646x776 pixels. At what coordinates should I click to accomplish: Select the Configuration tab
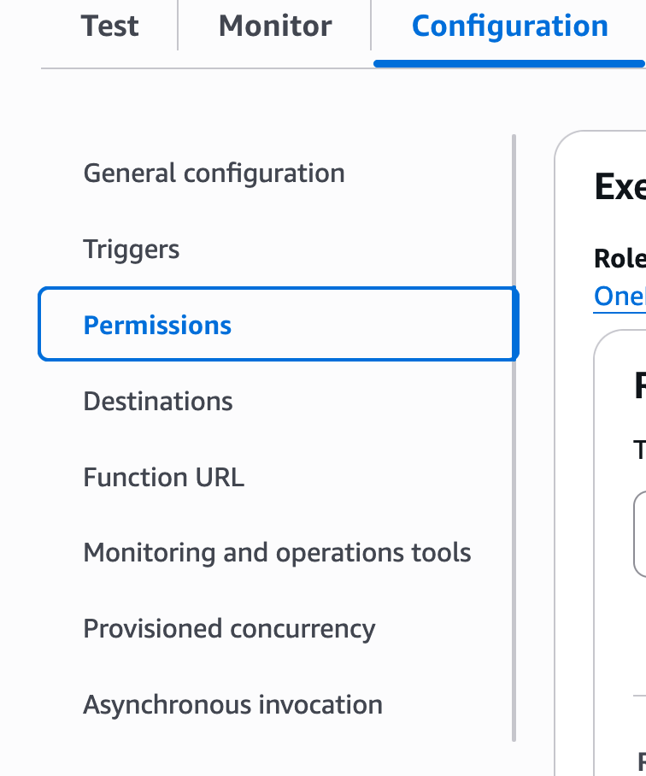(x=509, y=26)
